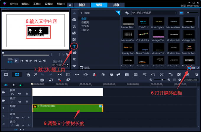Open the track manager add dropdown arrow
The height and width of the screenshot is (132, 201).
tap(21, 85)
